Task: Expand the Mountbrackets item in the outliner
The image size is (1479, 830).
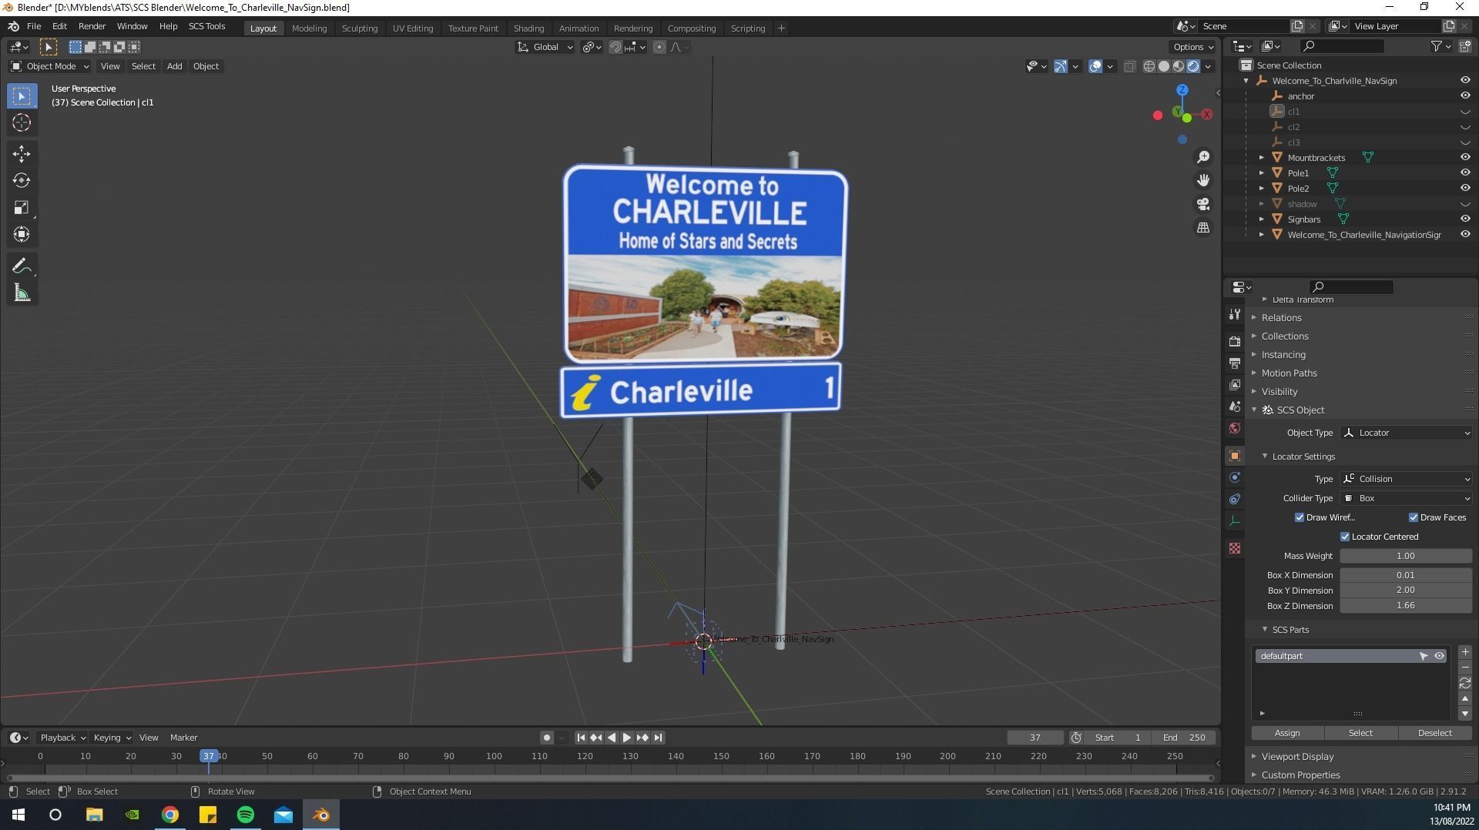Action: coord(1262,157)
